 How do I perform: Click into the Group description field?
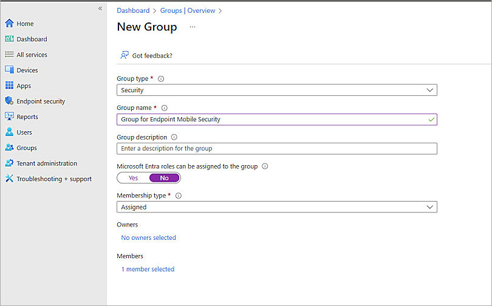[x=277, y=149]
